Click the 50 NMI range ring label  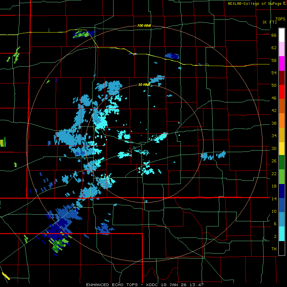pos(144,85)
